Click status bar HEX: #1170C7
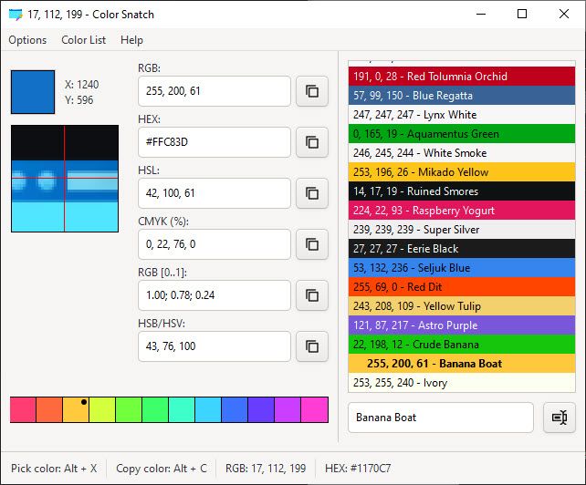The height and width of the screenshot is (485, 586). 358,469
